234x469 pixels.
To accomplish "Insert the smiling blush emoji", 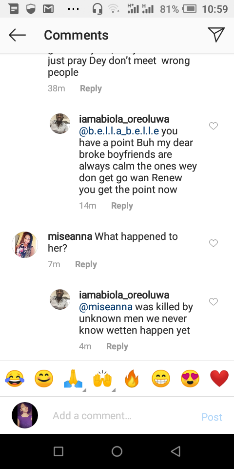I will click(44, 378).
